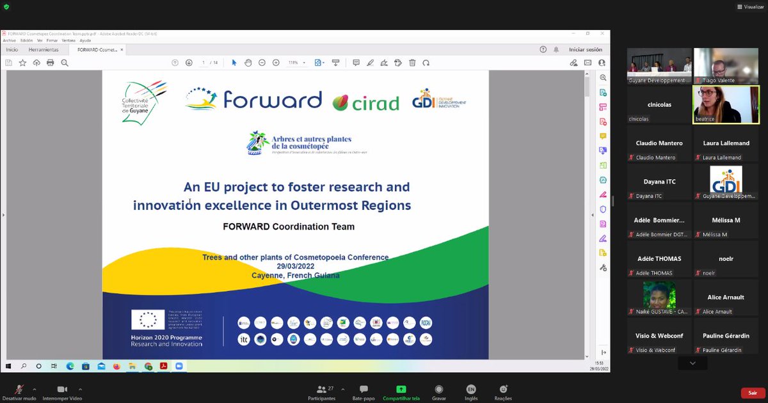Change layout with Visualizar button
This screenshot has height=403, width=768.
pyautogui.click(x=750, y=6)
